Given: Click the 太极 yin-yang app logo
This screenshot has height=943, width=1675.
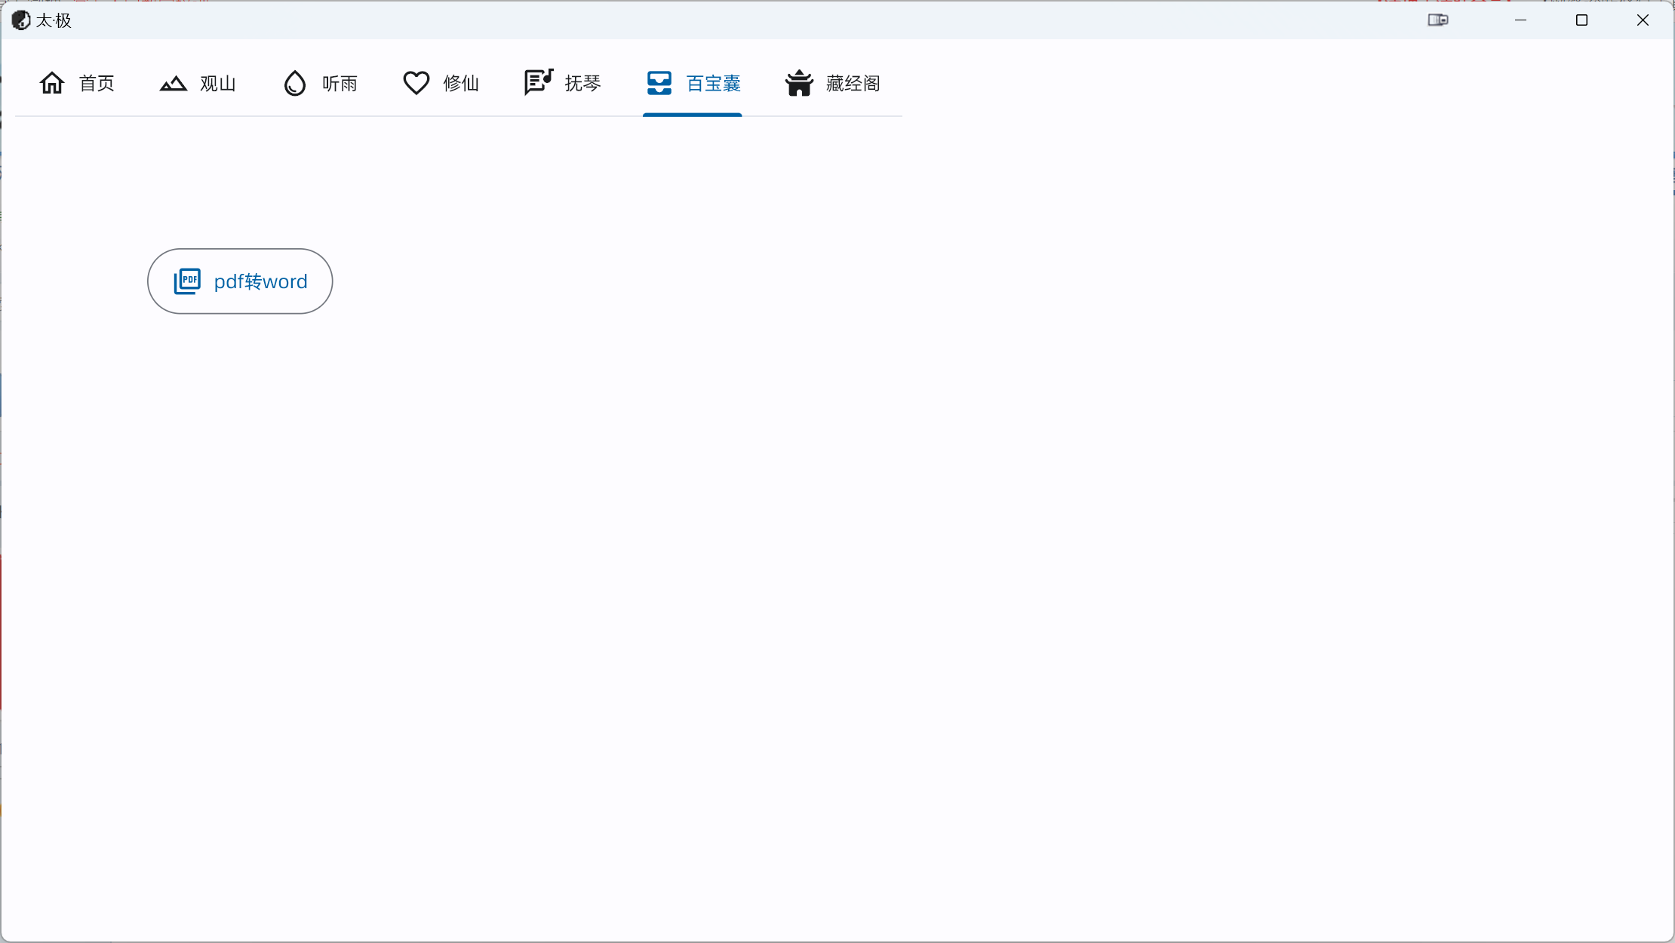Looking at the screenshot, I should (x=21, y=20).
